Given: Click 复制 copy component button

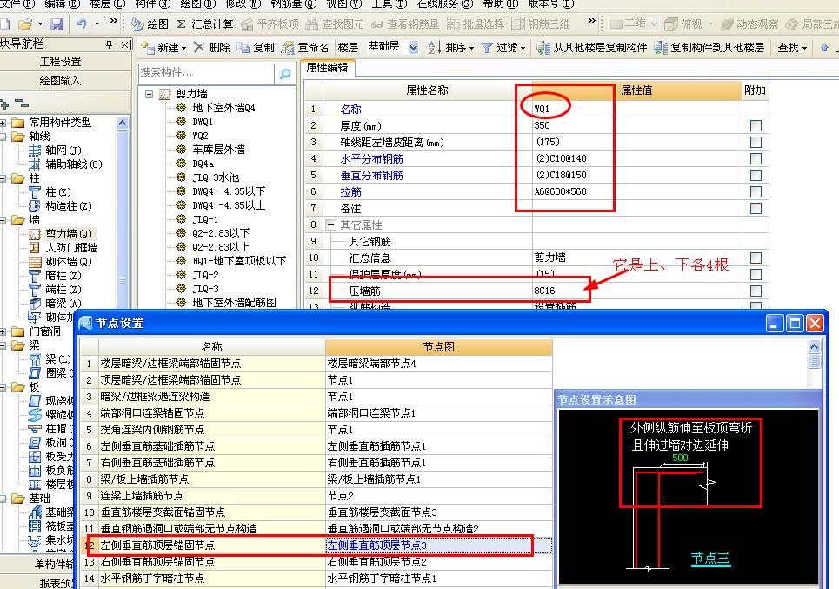Looking at the screenshot, I should (256, 48).
